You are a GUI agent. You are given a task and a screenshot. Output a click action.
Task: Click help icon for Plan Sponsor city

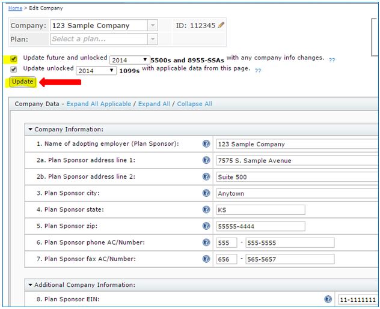206,193
